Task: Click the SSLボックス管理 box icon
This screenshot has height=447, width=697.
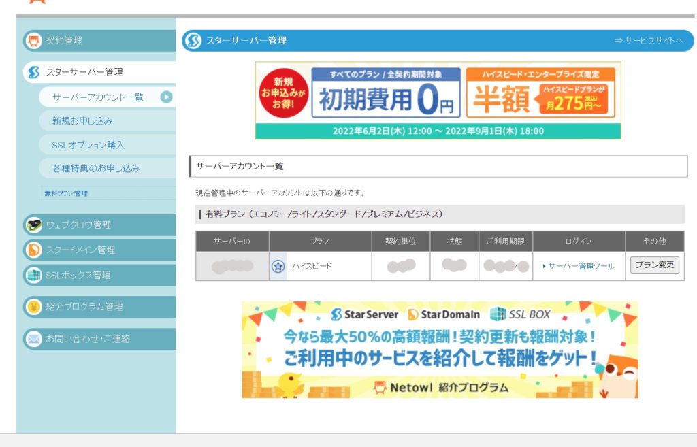Action: (x=33, y=275)
